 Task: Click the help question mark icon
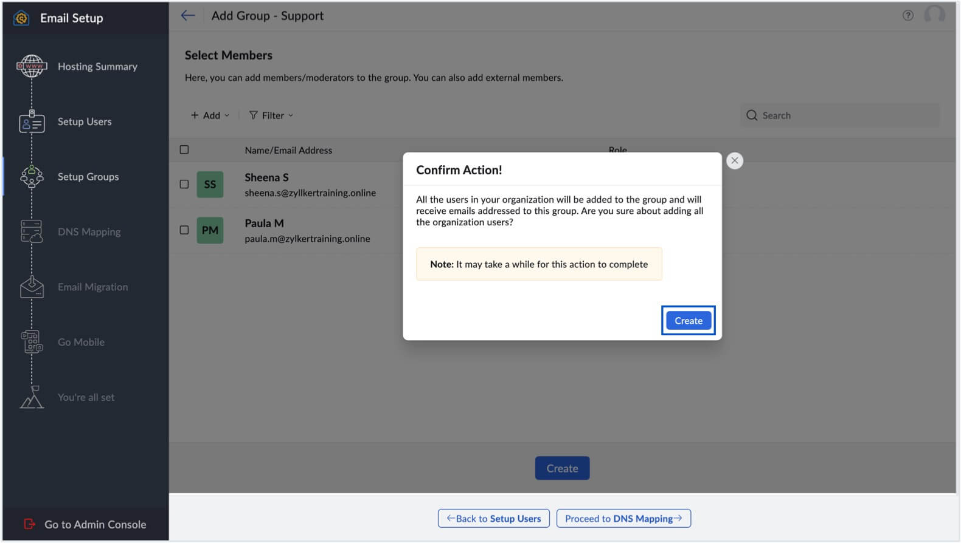tap(907, 16)
